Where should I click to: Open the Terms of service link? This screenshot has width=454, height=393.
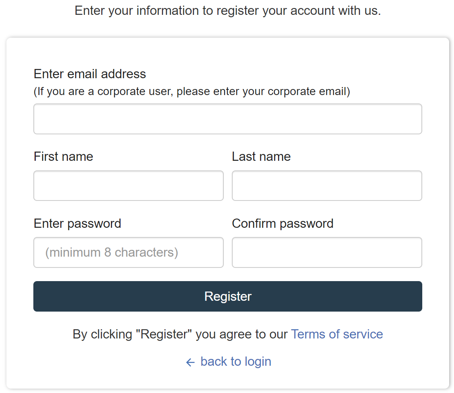pyautogui.click(x=337, y=334)
